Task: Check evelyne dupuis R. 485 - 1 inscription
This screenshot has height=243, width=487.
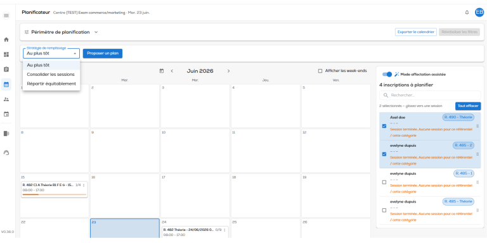Action: 384,182
